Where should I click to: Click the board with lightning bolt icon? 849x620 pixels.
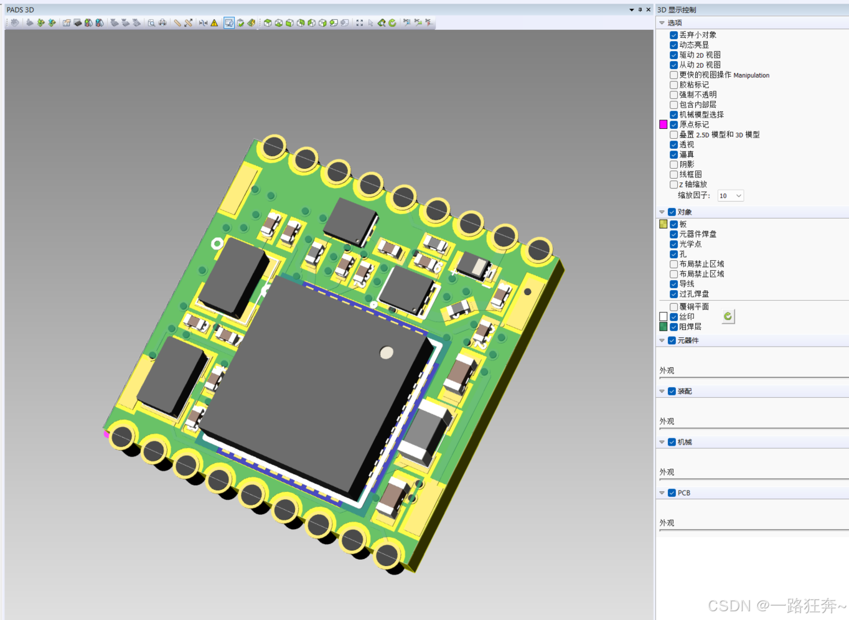click(251, 22)
